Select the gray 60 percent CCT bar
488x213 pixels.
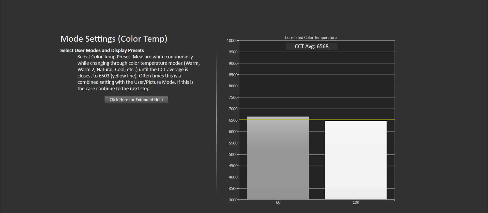pos(278,158)
